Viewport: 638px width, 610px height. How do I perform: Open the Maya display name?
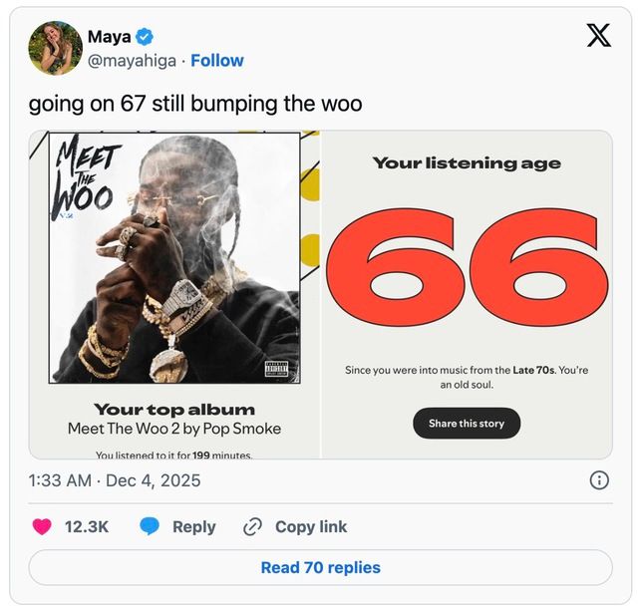(x=109, y=37)
